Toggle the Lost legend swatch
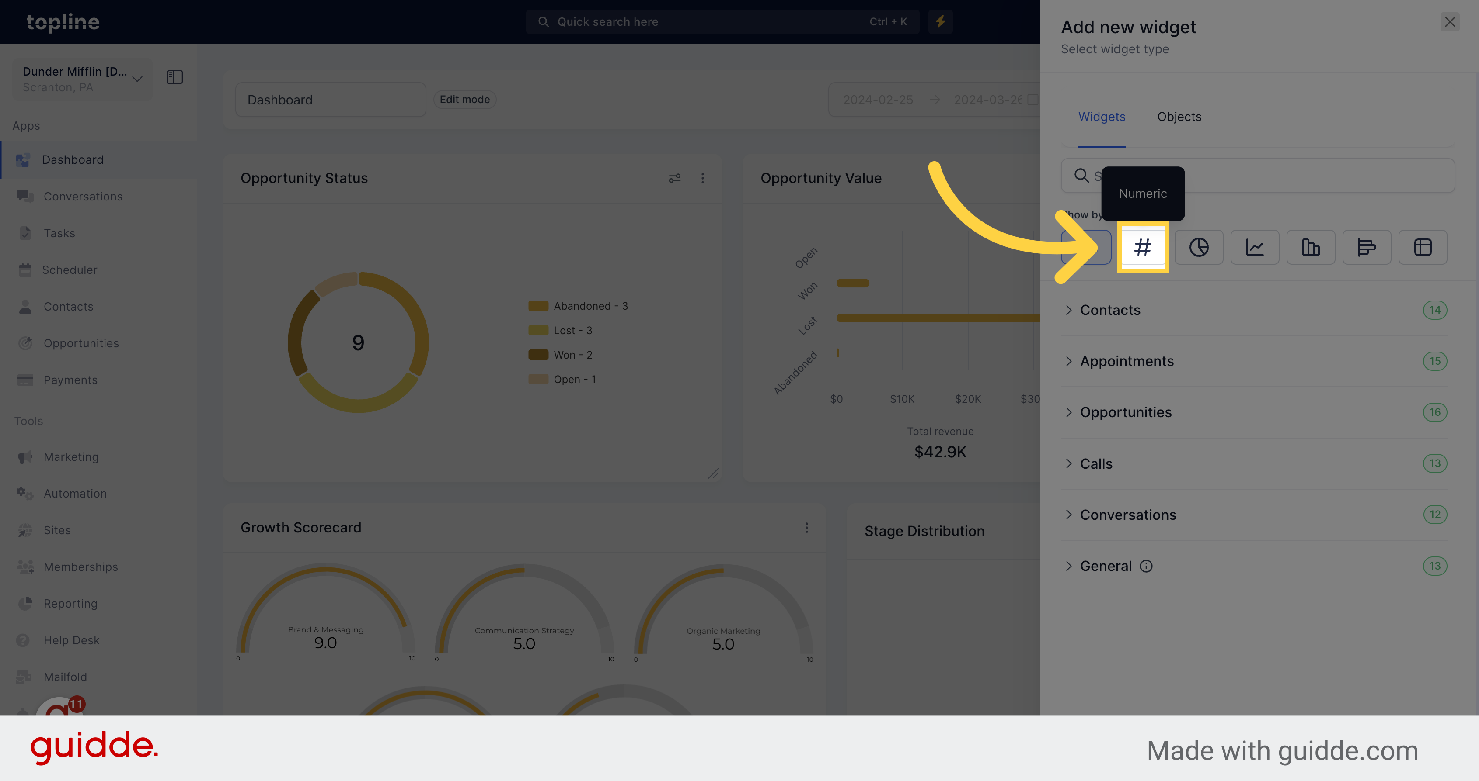The width and height of the screenshot is (1479, 781). (x=538, y=330)
